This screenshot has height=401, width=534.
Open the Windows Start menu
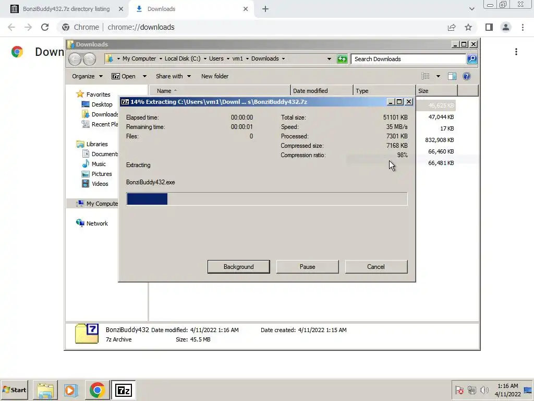coord(14,390)
